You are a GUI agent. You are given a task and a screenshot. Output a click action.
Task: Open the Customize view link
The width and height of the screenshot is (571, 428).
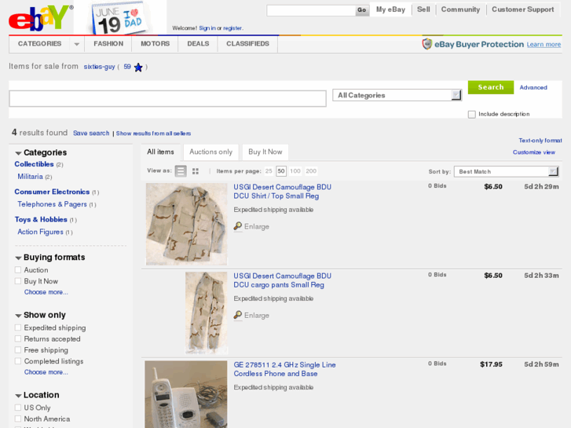(x=533, y=152)
